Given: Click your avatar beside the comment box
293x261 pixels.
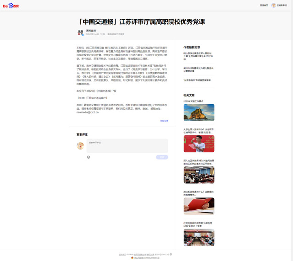Looking at the screenshot, I should 80,145.
